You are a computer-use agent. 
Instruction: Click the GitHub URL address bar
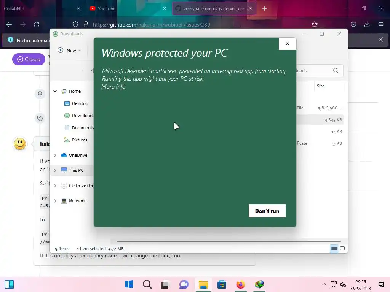pos(151,25)
